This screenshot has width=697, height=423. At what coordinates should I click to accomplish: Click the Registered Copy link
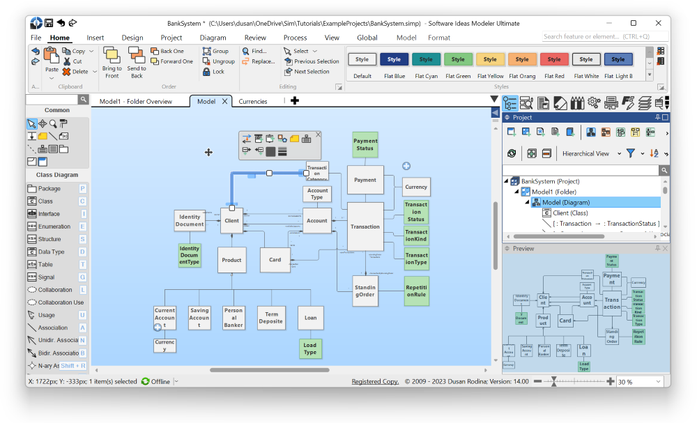pos(375,381)
